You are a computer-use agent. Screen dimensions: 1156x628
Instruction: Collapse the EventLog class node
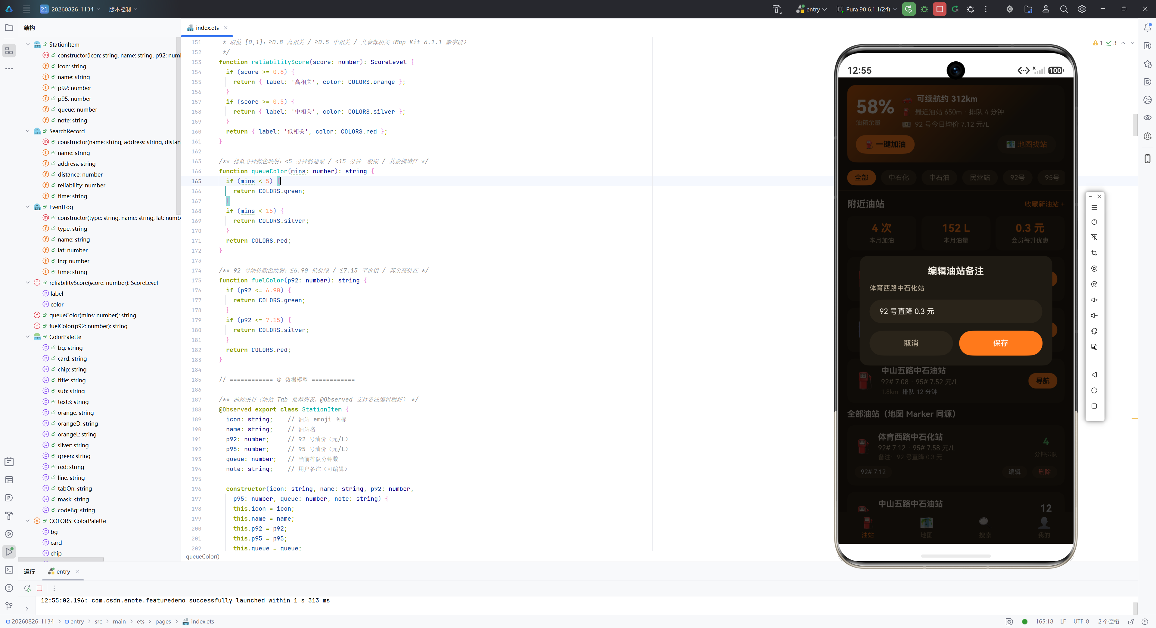[x=27, y=207]
